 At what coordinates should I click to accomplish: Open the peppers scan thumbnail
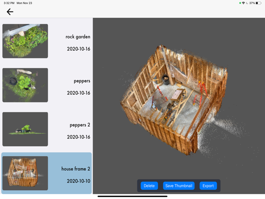pyautogui.click(x=25, y=85)
